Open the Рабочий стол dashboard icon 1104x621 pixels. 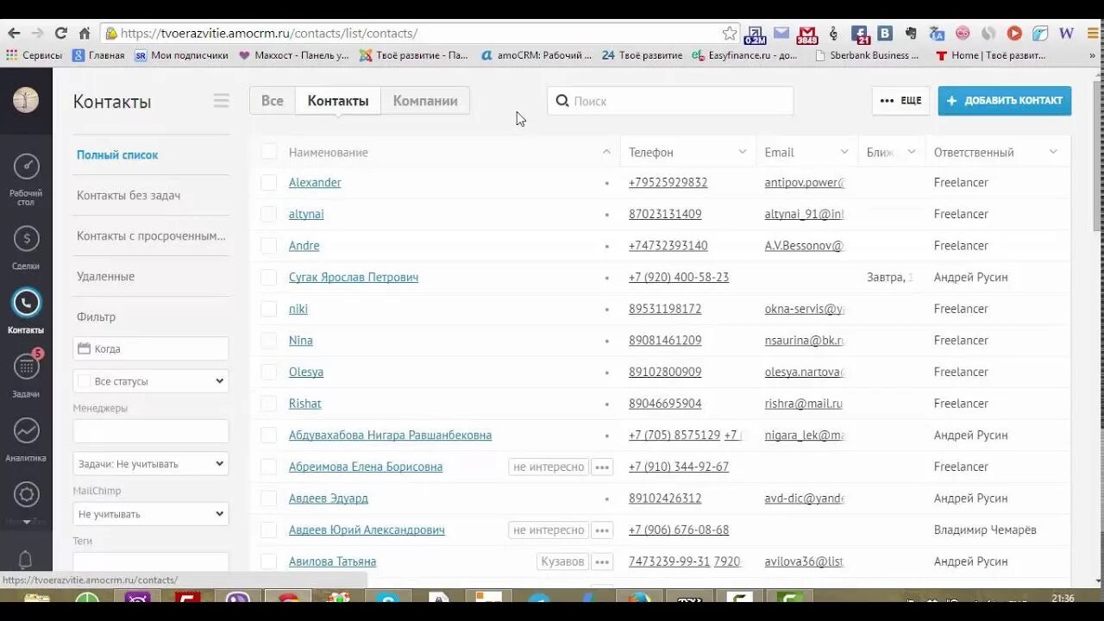[26, 166]
